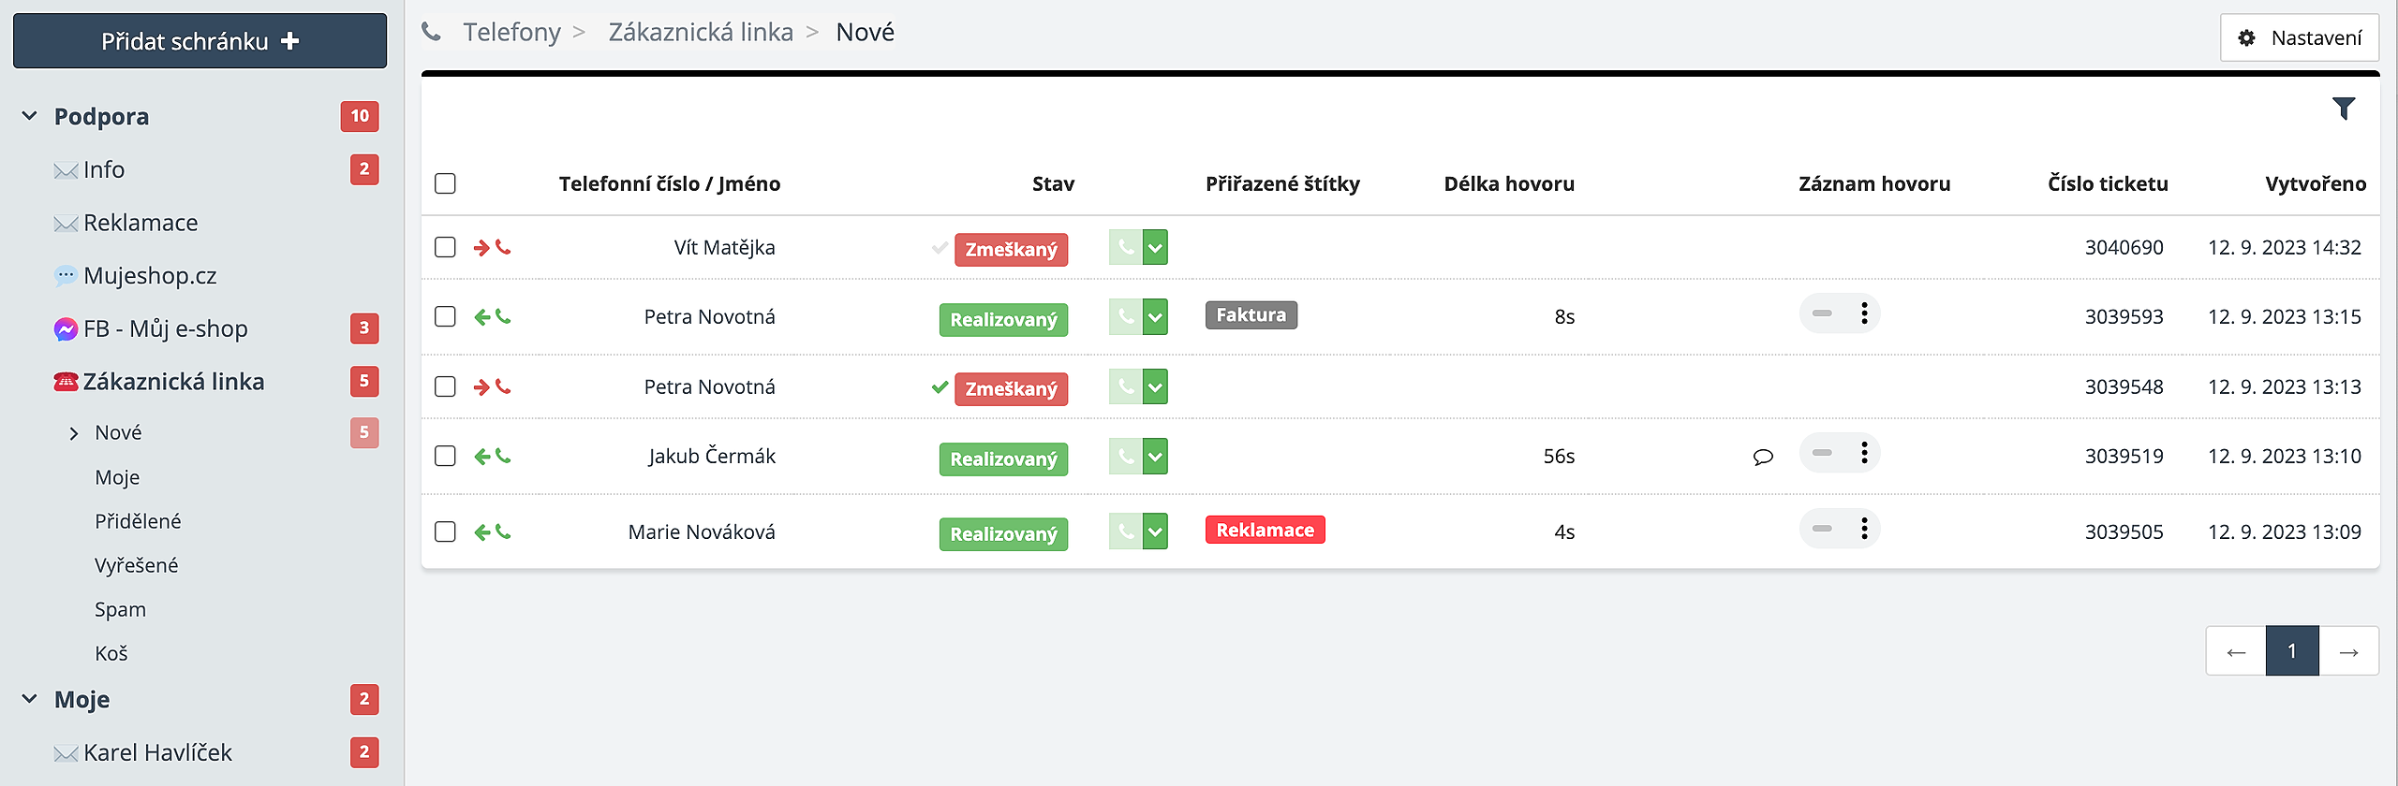
Task: Collapse the Podpora section chevron
Action: point(30,116)
